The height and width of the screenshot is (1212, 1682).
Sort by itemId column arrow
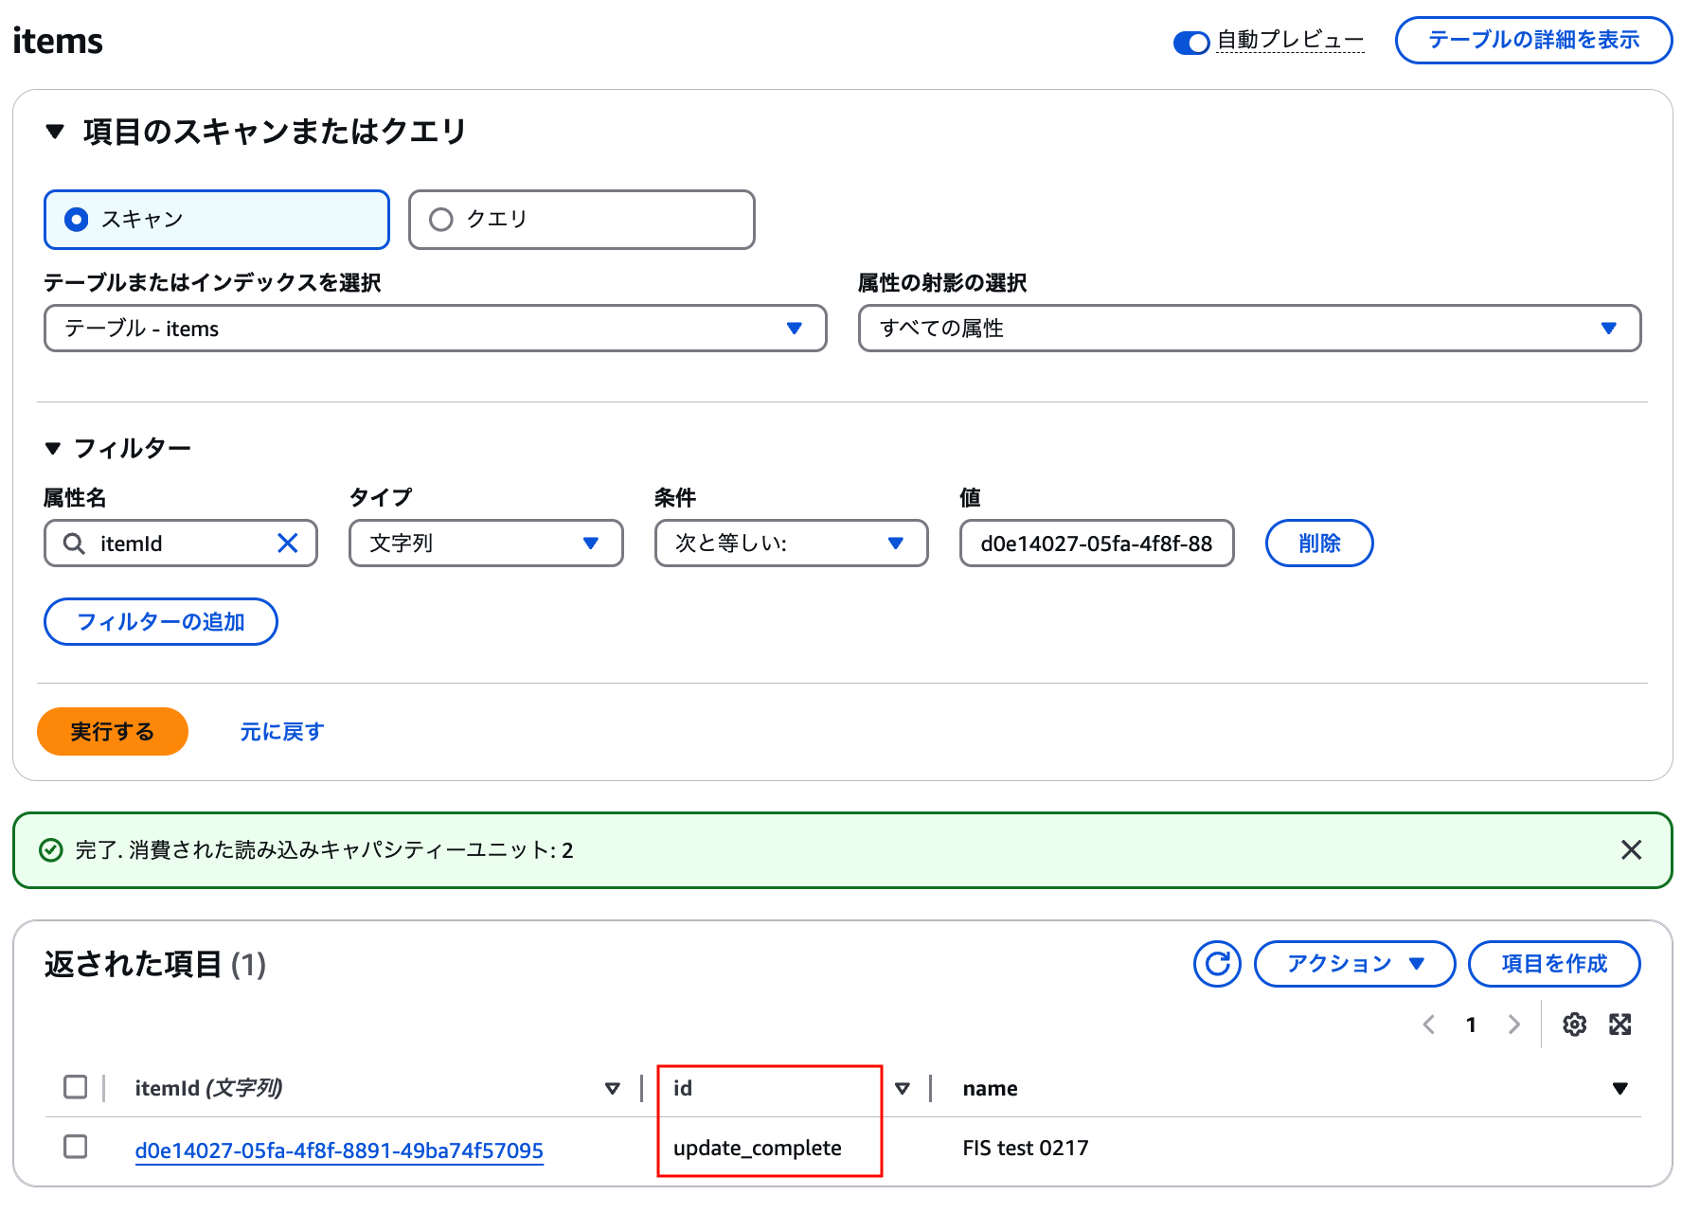(x=613, y=1089)
